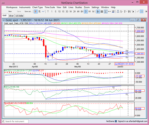Open the Zoom menu
The image size is (149, 125).
click(x=87, y=7)
